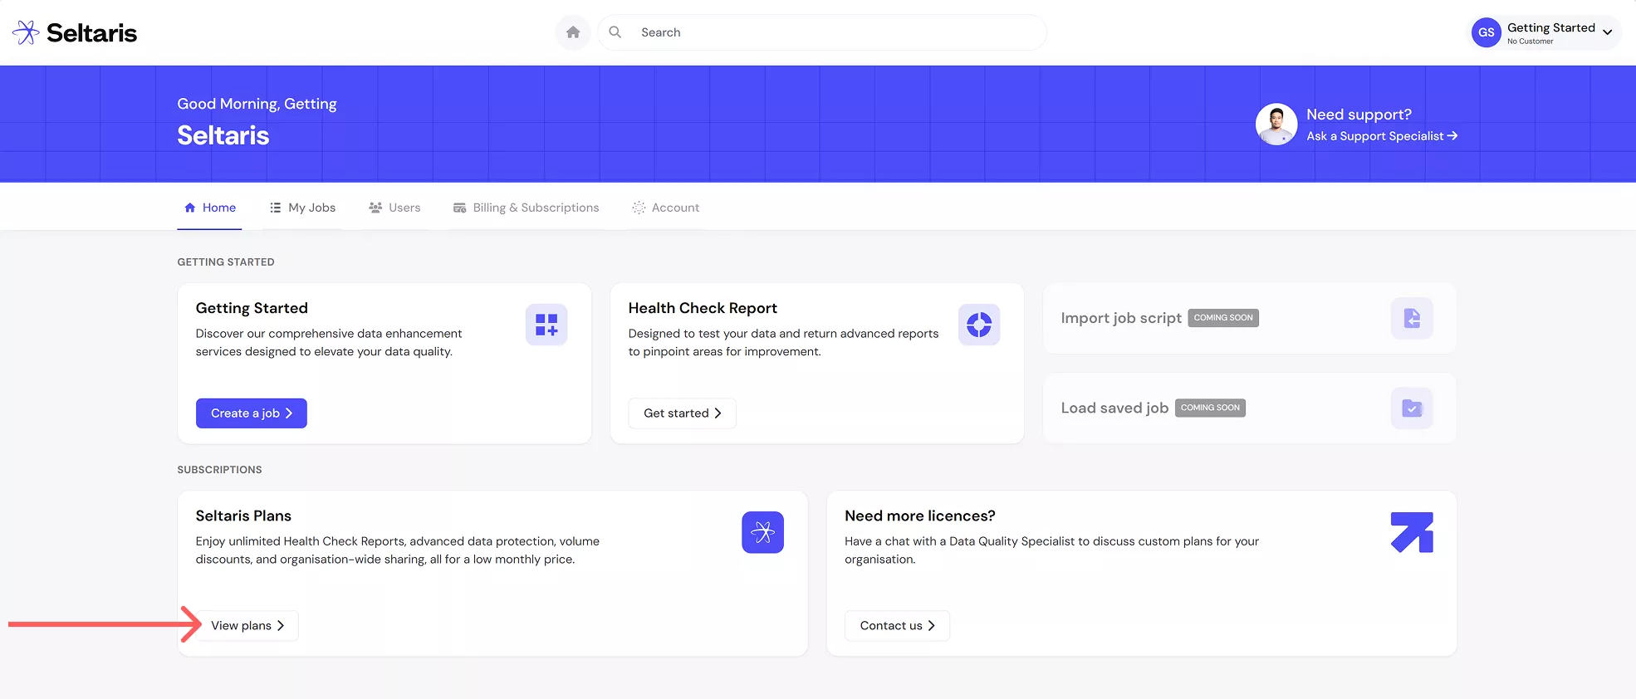The width and height of the screenshot is (1636, 699).
Task: Click the Need more licences? heading
Action: click(x=920, y=516)
